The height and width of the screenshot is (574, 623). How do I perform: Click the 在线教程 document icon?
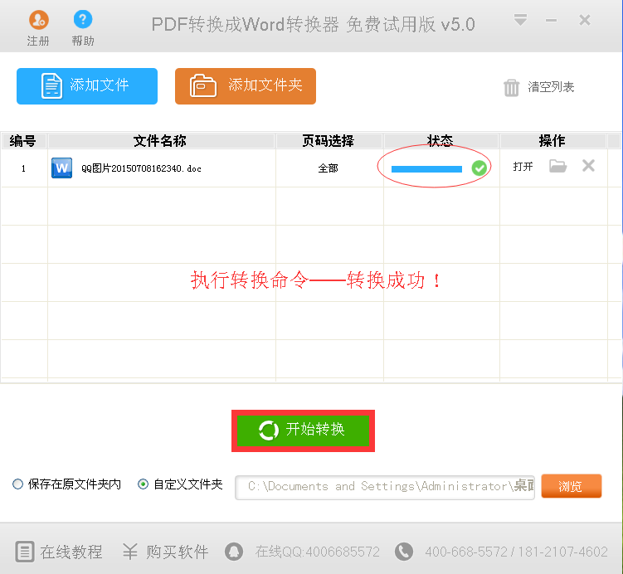point(25,552)
